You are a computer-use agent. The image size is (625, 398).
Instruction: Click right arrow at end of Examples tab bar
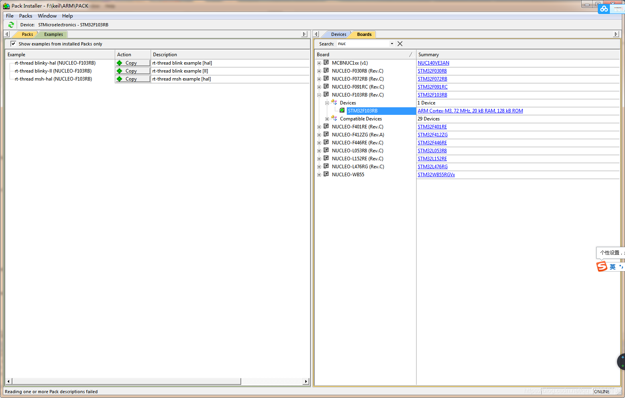click(x=305, y=34)
